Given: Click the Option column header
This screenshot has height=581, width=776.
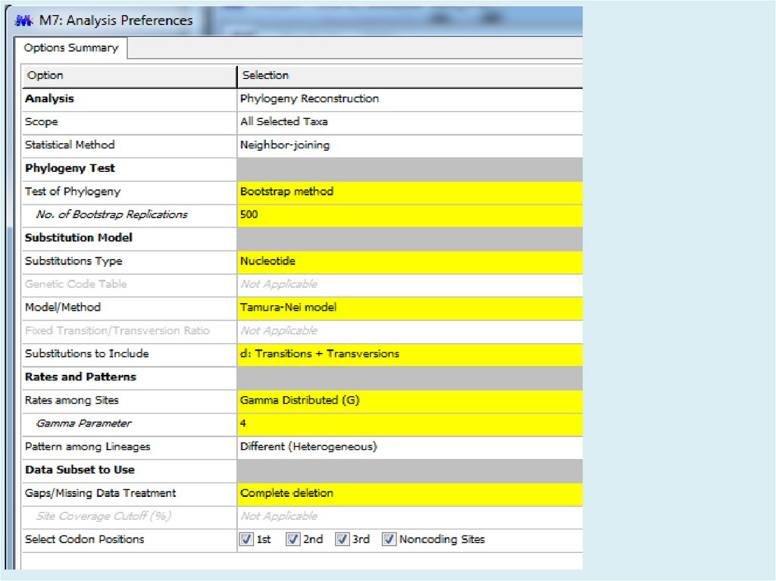Looking at the screenshot, I should pyautogui.click(x=129, y=76).
